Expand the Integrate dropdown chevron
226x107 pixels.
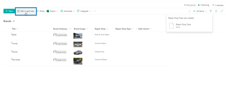pos(90,11)
